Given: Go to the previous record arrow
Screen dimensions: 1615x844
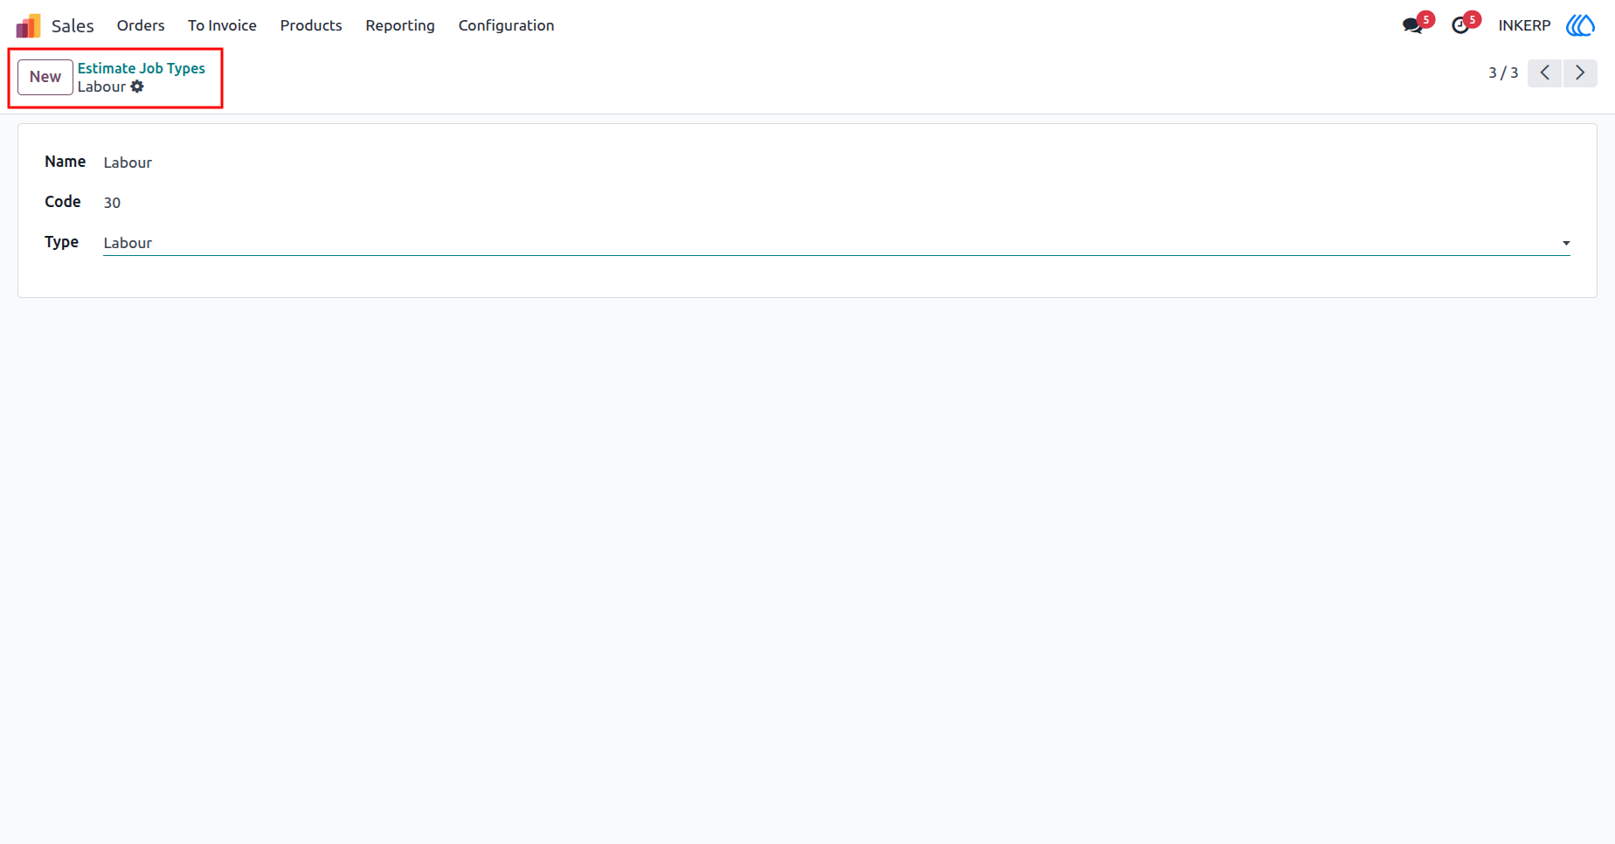Looking at the screenshot, I should (x=1545, y=73).
